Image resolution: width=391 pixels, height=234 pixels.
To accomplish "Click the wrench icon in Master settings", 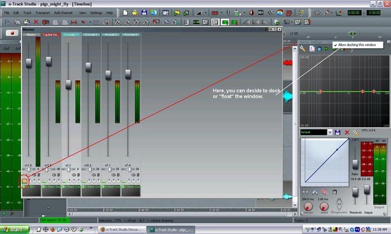I will coord(303,49).
